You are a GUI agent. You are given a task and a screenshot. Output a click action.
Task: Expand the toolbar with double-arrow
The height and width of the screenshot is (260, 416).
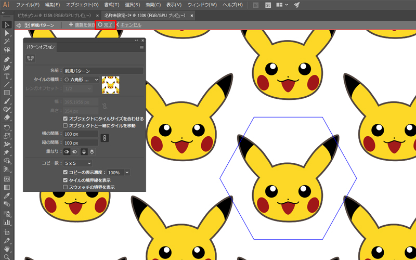click(x=3, y=12)
